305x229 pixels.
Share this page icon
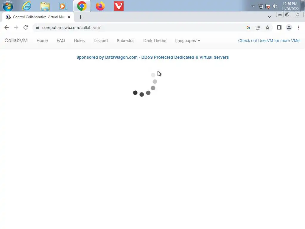coord(258,27)
